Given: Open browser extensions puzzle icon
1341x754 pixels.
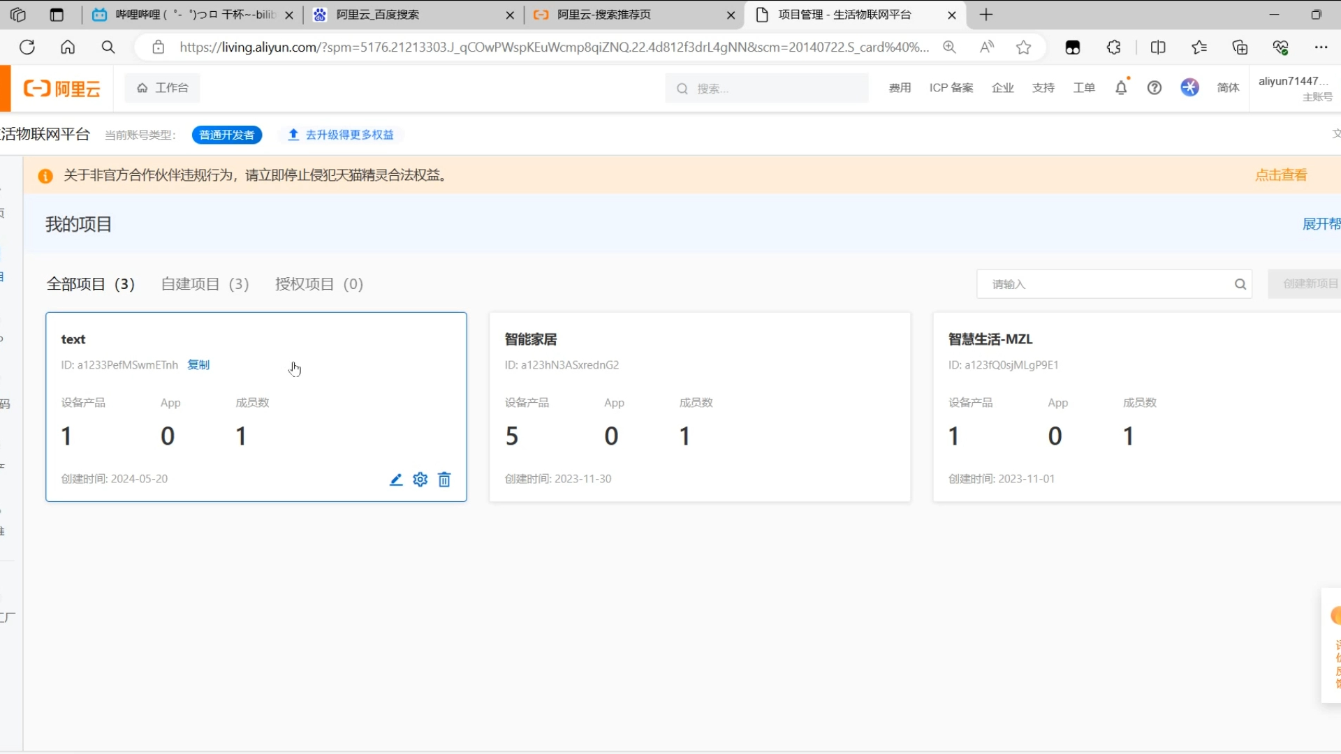Looking at the screenshot, I should click(x=1114, y=47).
